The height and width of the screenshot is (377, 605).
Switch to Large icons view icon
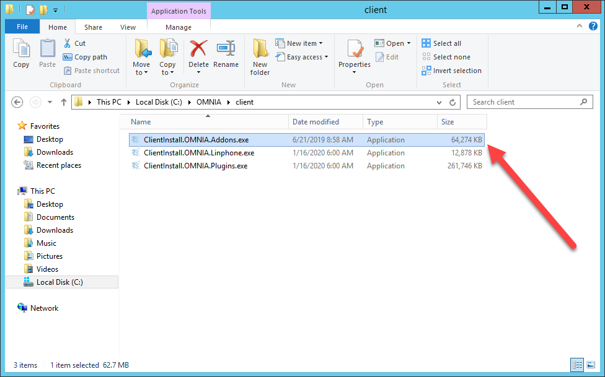click(x=591, y=365)
